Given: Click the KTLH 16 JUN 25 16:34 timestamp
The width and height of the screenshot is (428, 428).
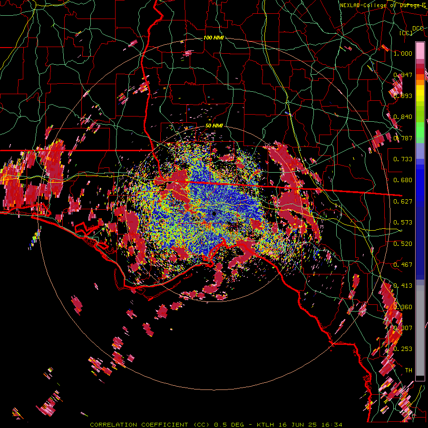Looking at the screenshot, I should pos(300,425).
